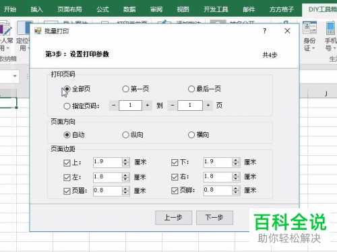
Task: Click the 定位引用 ribbon icon
Action: click(x=23, y=36)
